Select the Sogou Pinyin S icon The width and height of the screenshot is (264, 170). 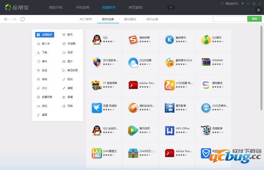tap(133, 40)
